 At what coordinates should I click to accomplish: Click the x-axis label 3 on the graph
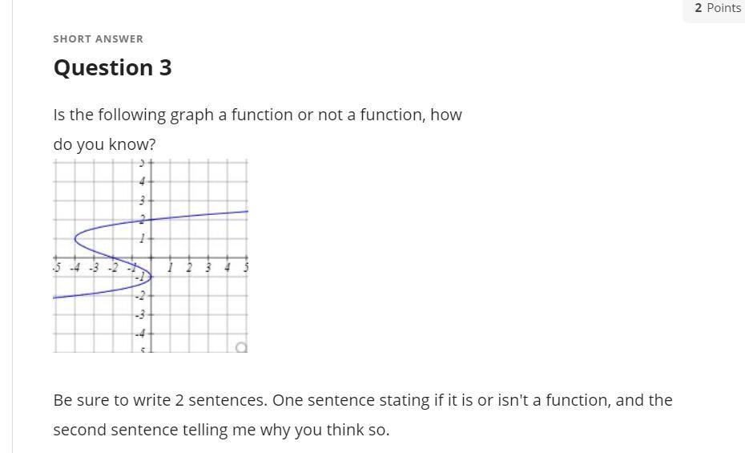(207, 268)
